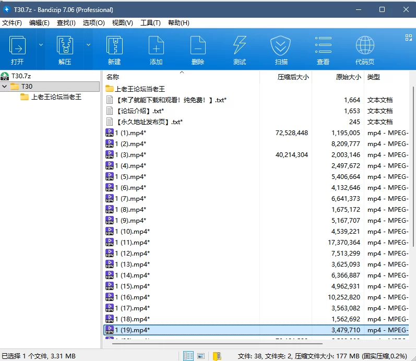The image size is (416, 361).
Task: Click the vertical scrollbar of file list
Action: (413, 167)
